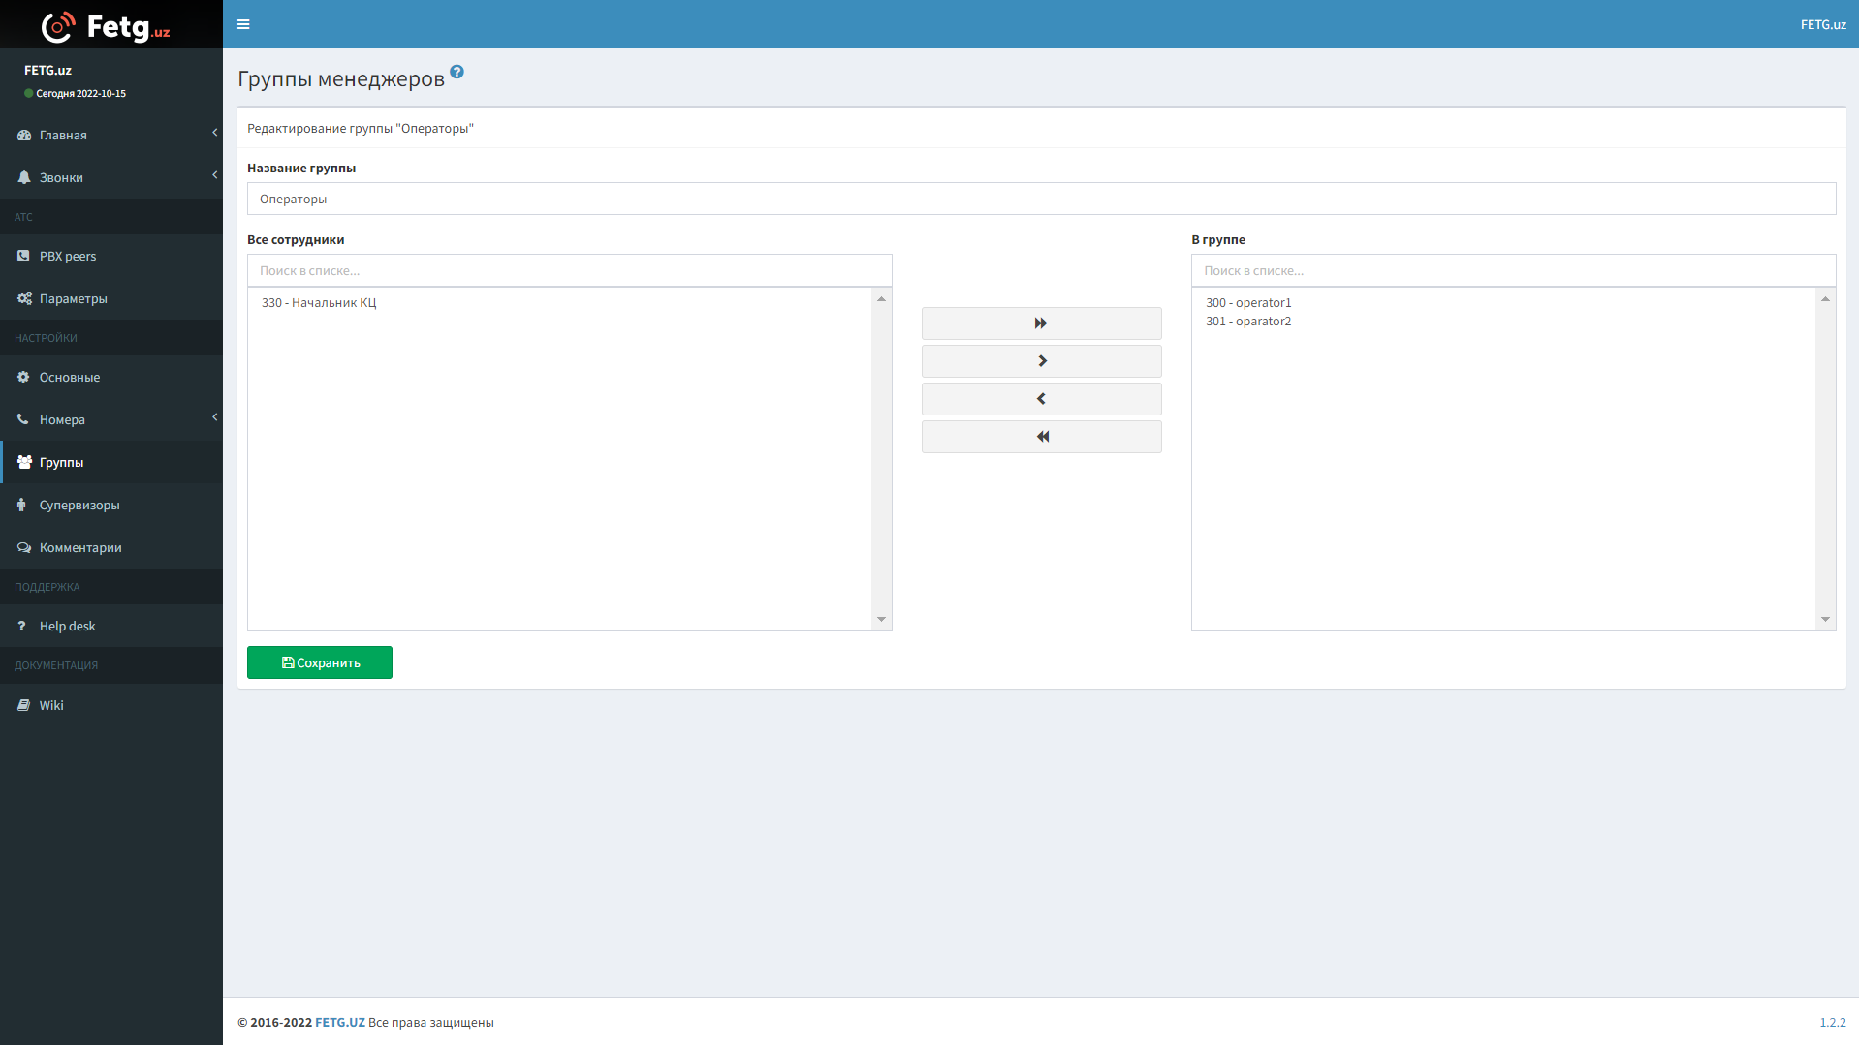The width and height of the screenshot is (1859, 1045).
Task: Follow the FETG.UZ footer link
Action: point(339,1023)
